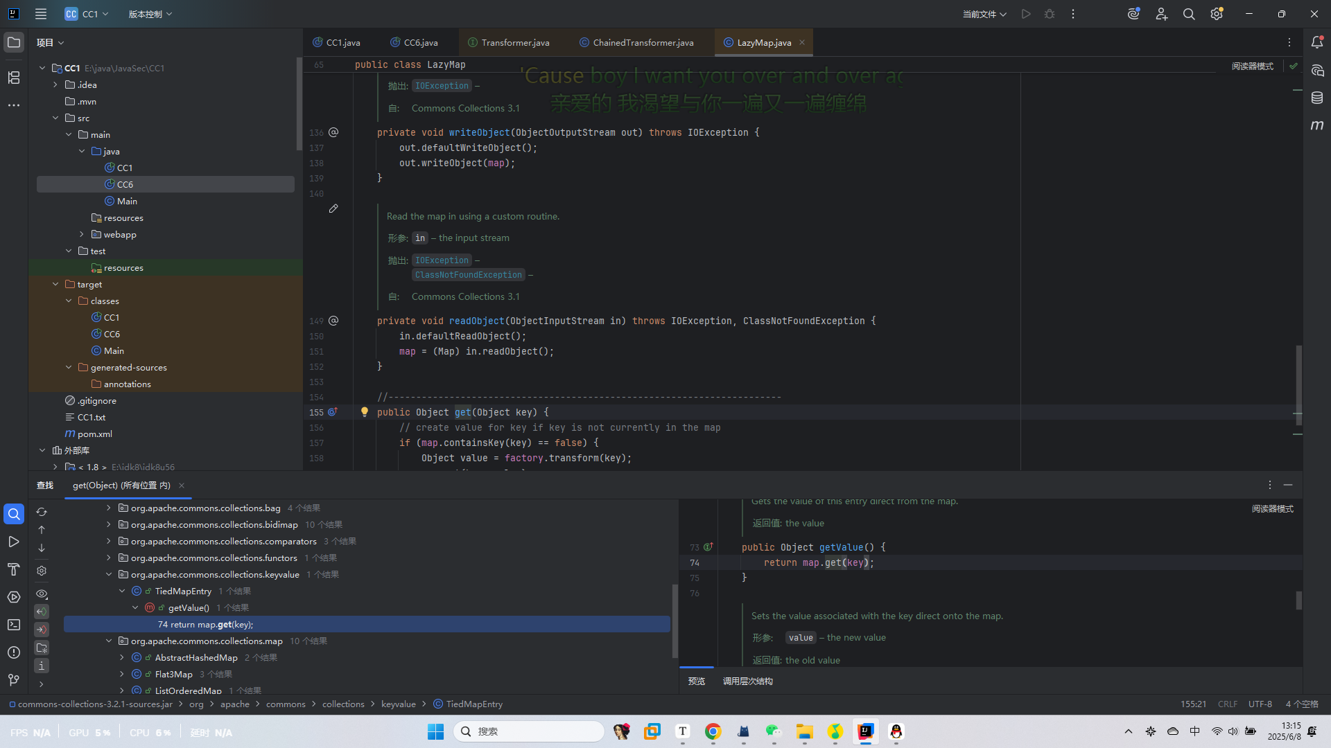The height and width of the screenshot is (748, 1331).
Task: Click the TiedMapEntry breadcrumb
Action: (474, 704)
